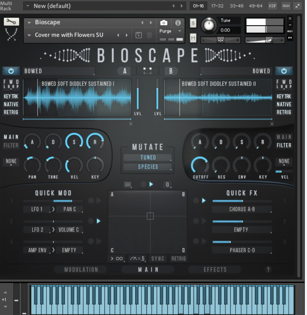This screenshot has width=307, height=315.
Task: Click the link icon between A and B
Action: tap(148, 71)
